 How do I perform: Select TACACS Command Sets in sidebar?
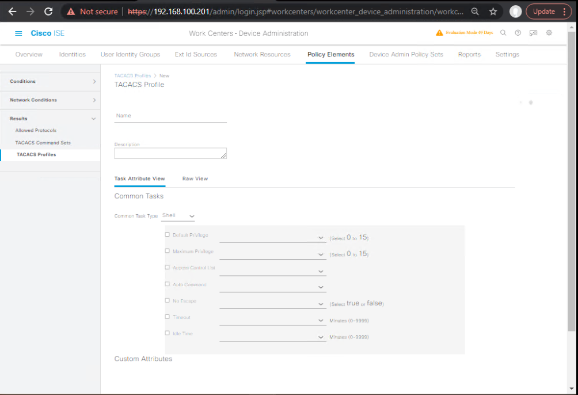click(x=43, y=143)
